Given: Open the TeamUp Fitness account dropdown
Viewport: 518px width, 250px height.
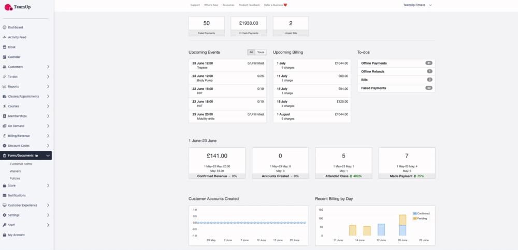Looking at the screenshot, I should [418, 5].
